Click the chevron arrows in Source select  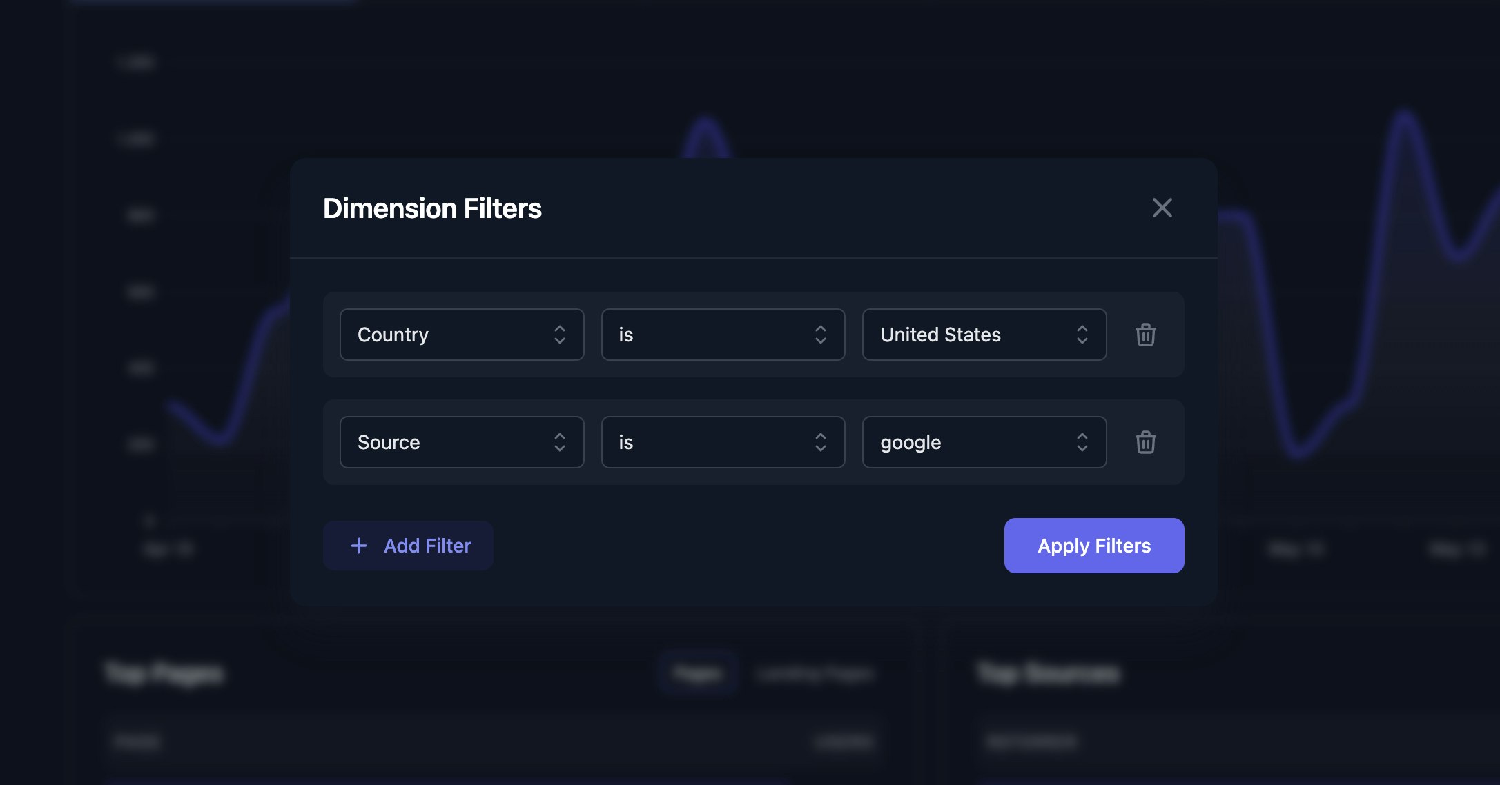[559, 442]
